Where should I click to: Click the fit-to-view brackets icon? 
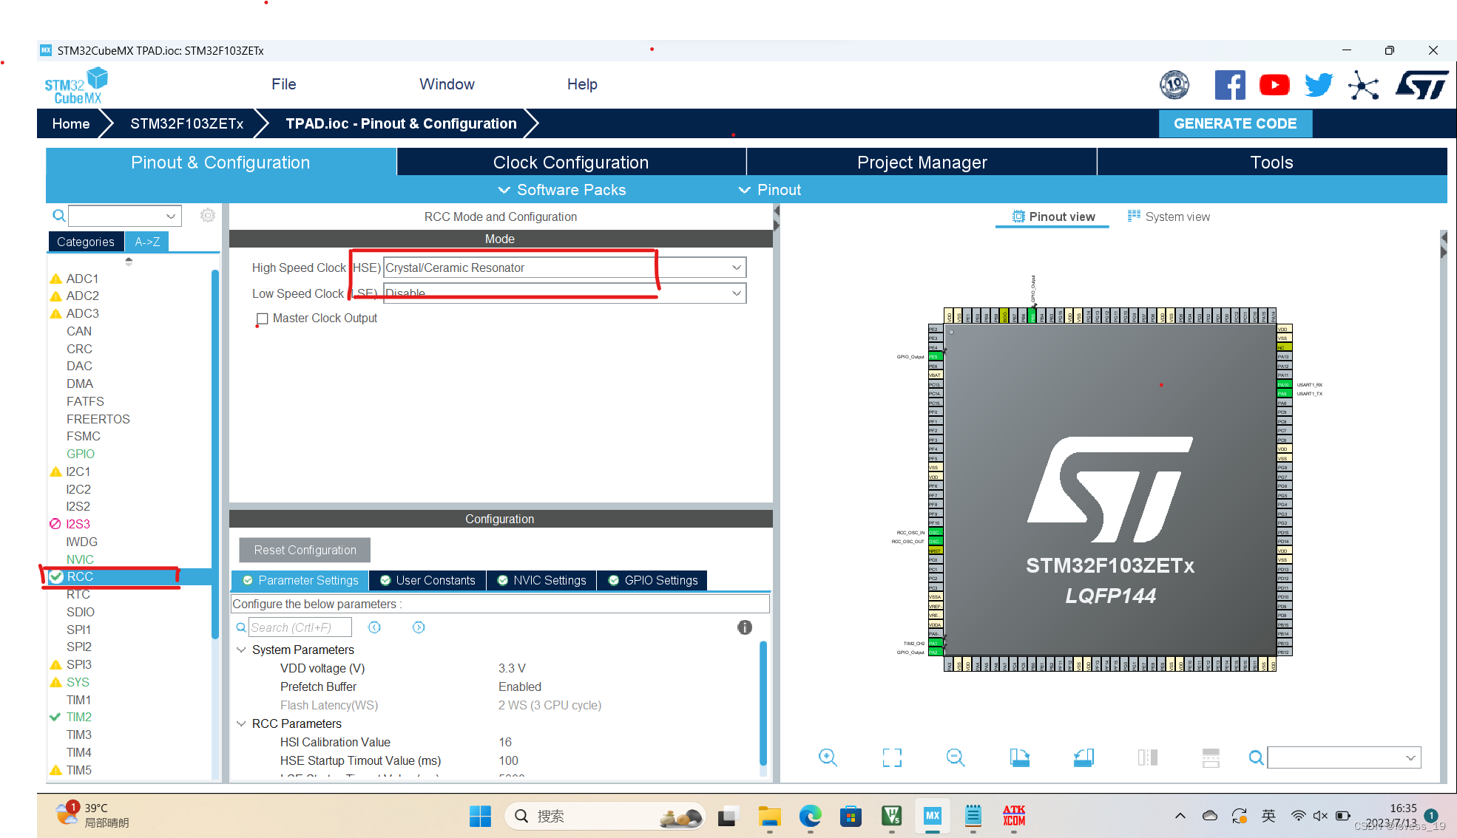pos(892,757)
